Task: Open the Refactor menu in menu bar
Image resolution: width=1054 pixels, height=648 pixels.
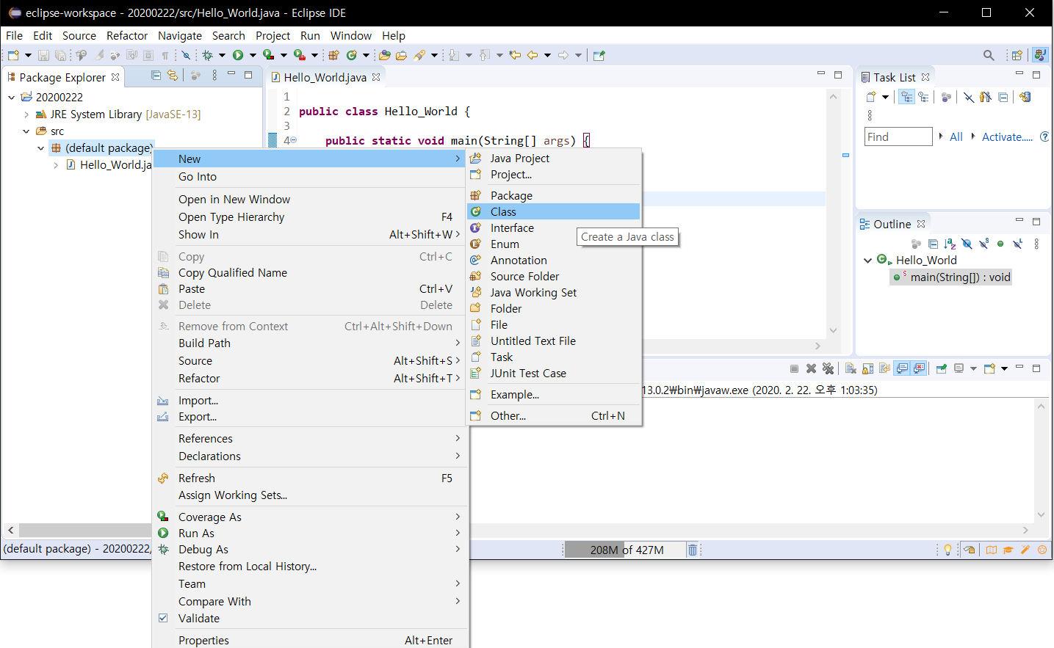Action: click(x=127, y=35)
